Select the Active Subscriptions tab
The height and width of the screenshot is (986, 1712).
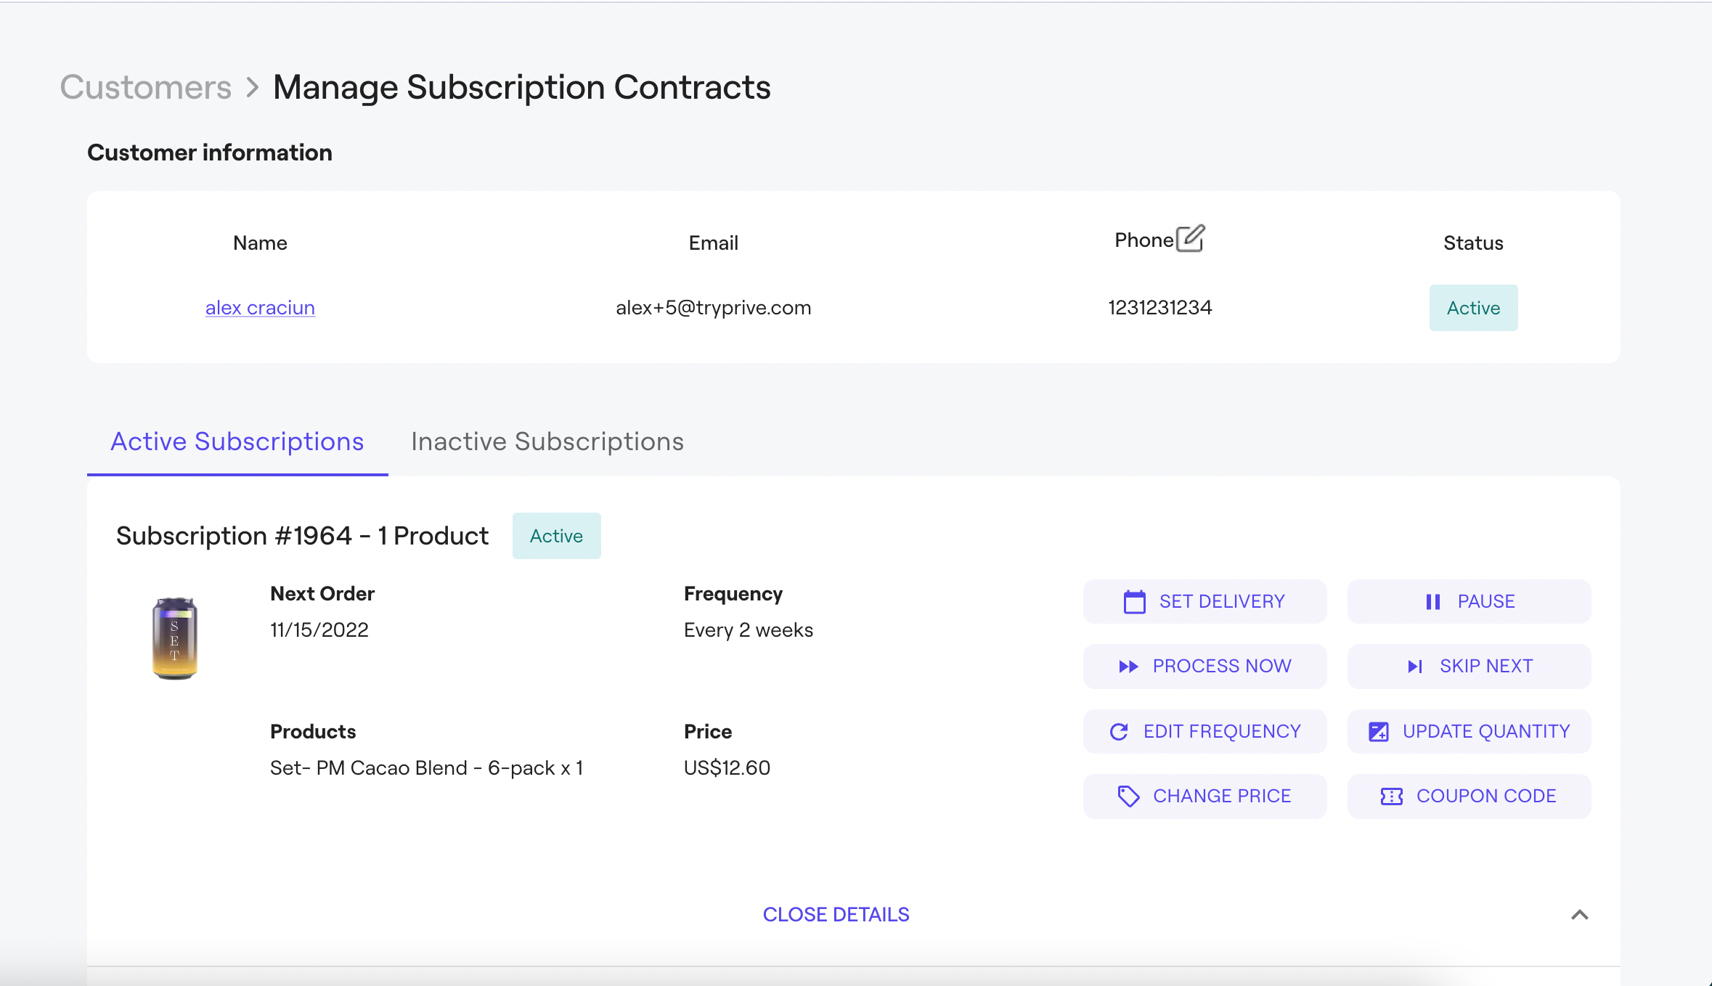[x=237, y=441]
